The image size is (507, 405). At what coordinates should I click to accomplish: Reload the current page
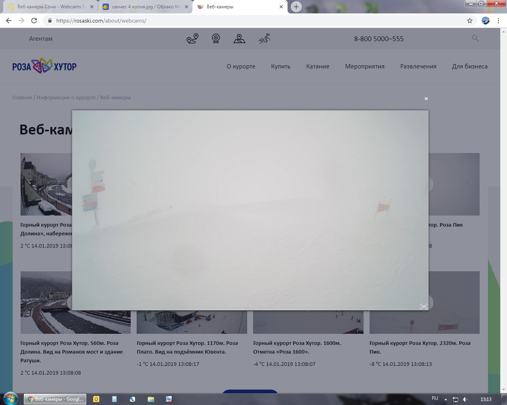click(x=34, y=21)
